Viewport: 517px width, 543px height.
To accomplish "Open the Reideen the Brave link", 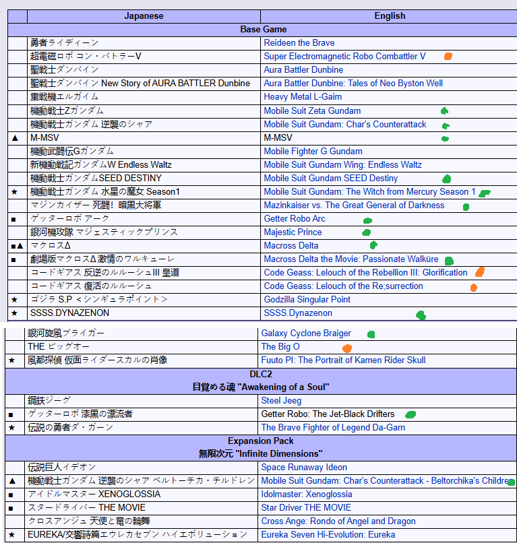I will point(299,43).
